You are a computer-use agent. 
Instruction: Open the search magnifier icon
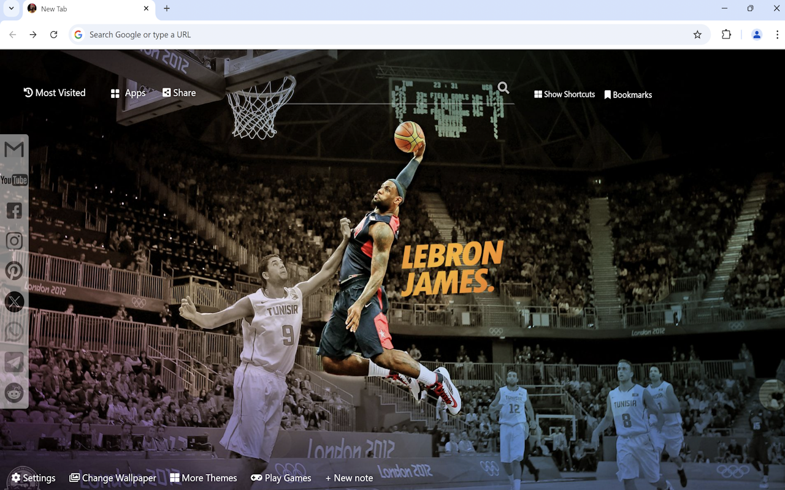pyautogui.click(x=502, y=88)
